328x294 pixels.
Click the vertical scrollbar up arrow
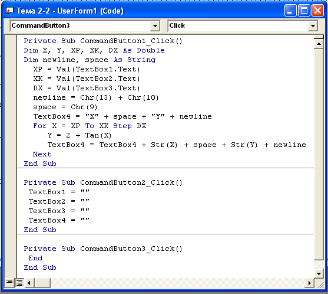point(319,44)
